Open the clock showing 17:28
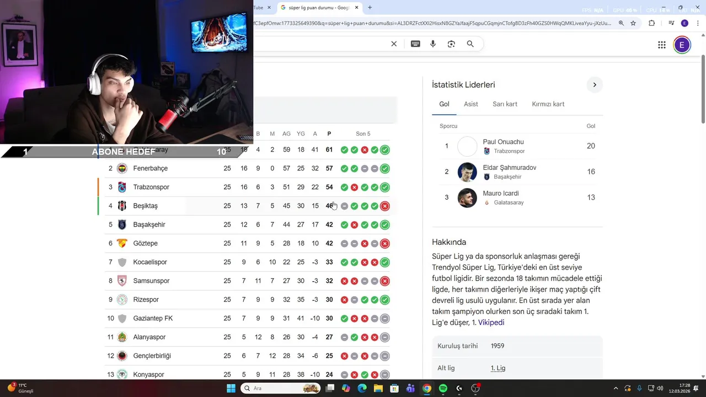This screenshot has height=397, width=706. click(x=679, y=388)
